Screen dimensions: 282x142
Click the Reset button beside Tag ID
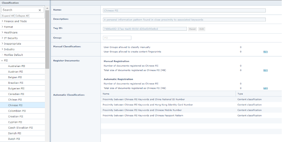pos(192,29)
